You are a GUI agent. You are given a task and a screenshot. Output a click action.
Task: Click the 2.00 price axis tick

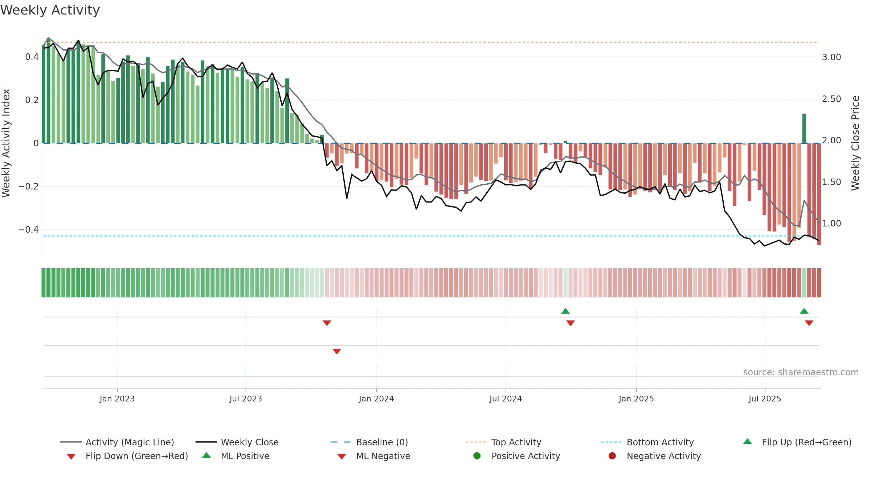coord(831,140)
